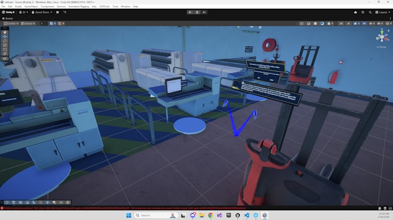Open File Explorer from the taskbar
Screen dimensions: 393x220
tap(202, 215)
